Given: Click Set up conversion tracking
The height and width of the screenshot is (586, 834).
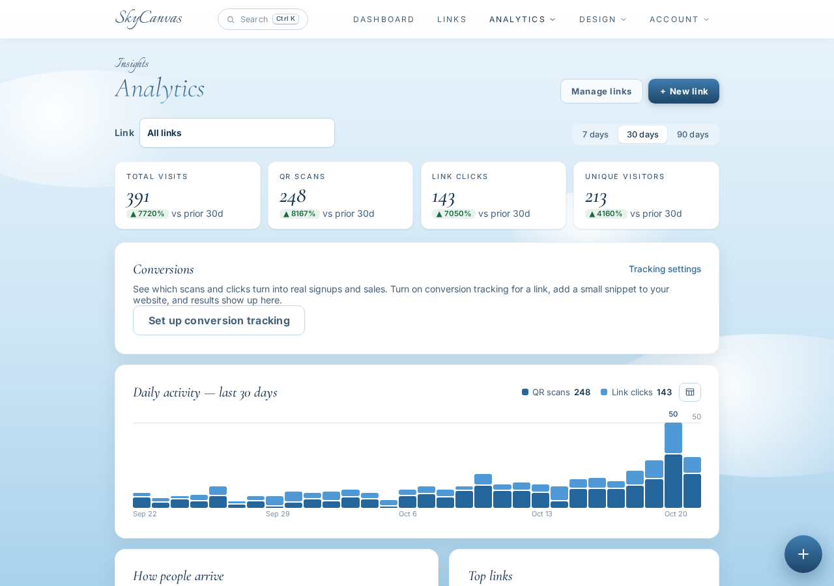Looking at the screenshot, I should 219,320.
